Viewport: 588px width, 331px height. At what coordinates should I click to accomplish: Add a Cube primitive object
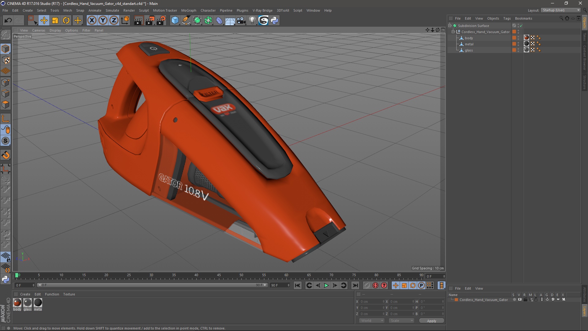pyautogui.click(x=175, y=21)
